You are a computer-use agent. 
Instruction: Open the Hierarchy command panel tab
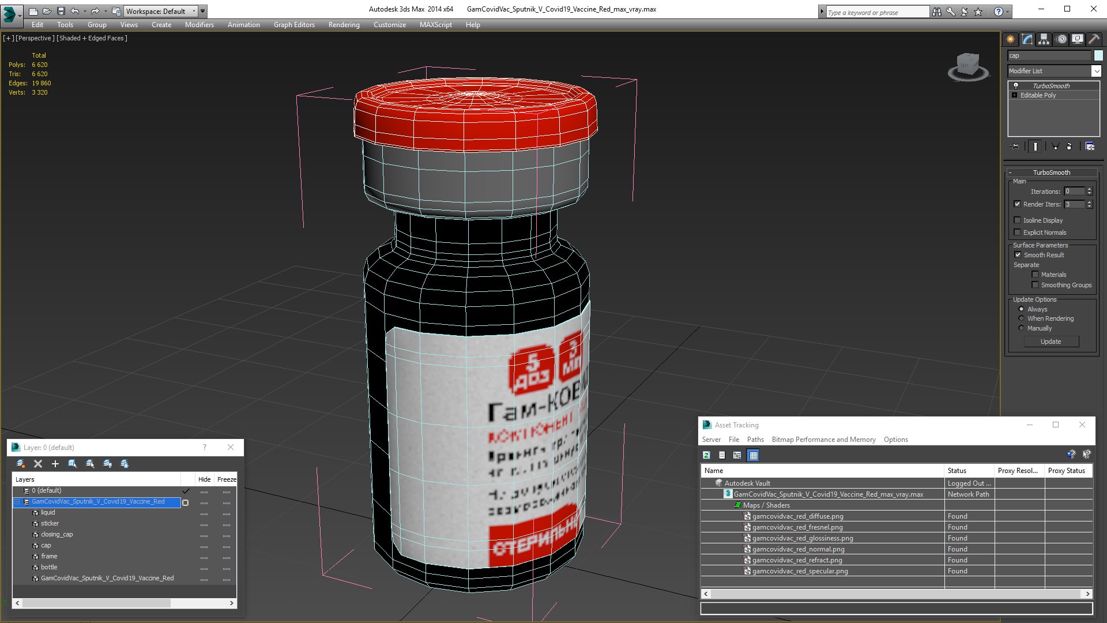coord(1044,39)
